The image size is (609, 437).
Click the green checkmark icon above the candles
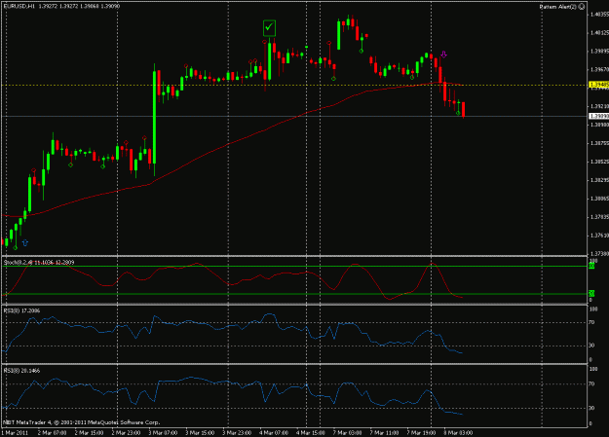click(x=269, y=28)
